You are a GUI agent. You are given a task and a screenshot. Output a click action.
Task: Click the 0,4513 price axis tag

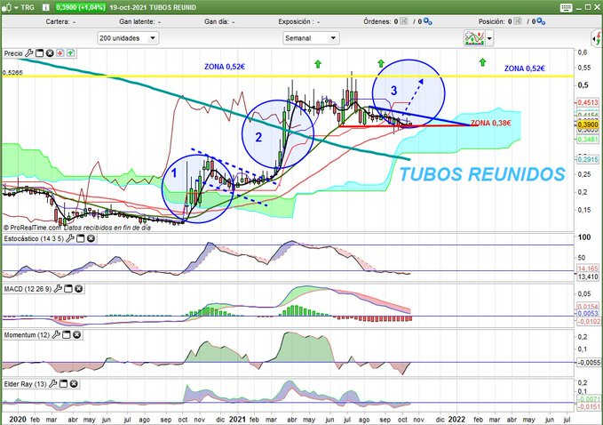click(x=589, y=102)
